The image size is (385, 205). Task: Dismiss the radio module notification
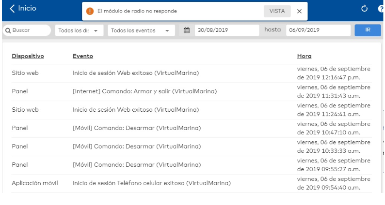coord(299,11)
